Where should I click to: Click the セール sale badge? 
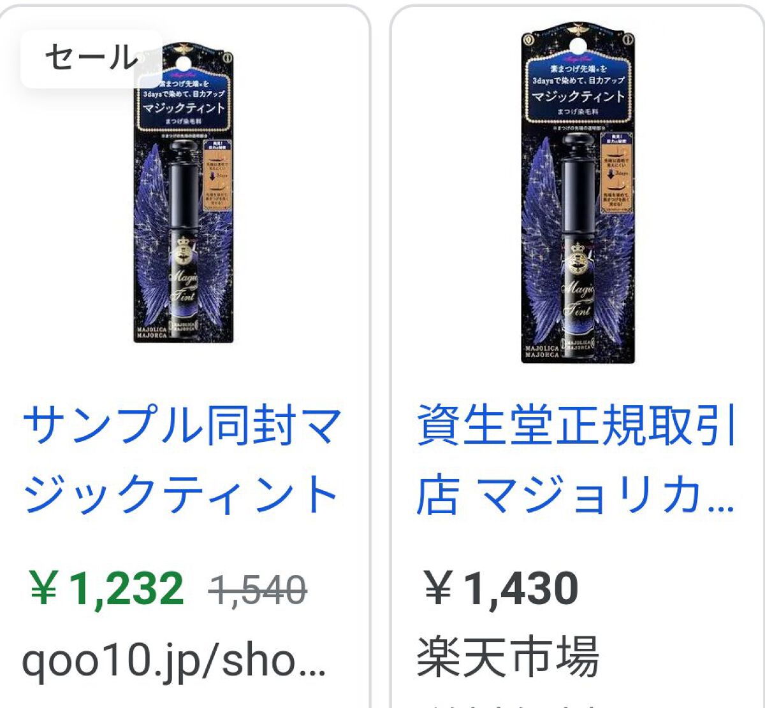pyautogui.click(x=91, y=58)
